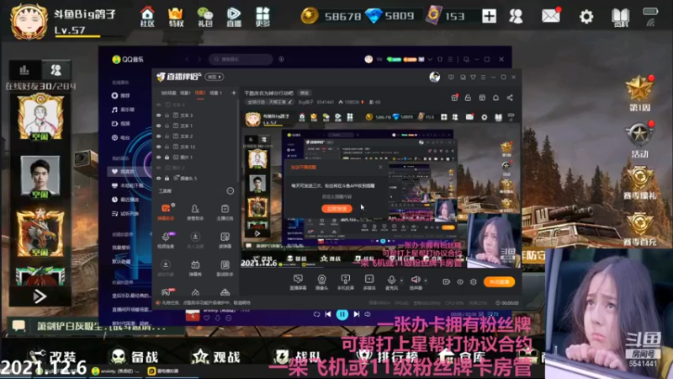Open the stream settings gear beside 关闭直播
Viewport: 673px width, 379px height.
(x=474, y=282)
